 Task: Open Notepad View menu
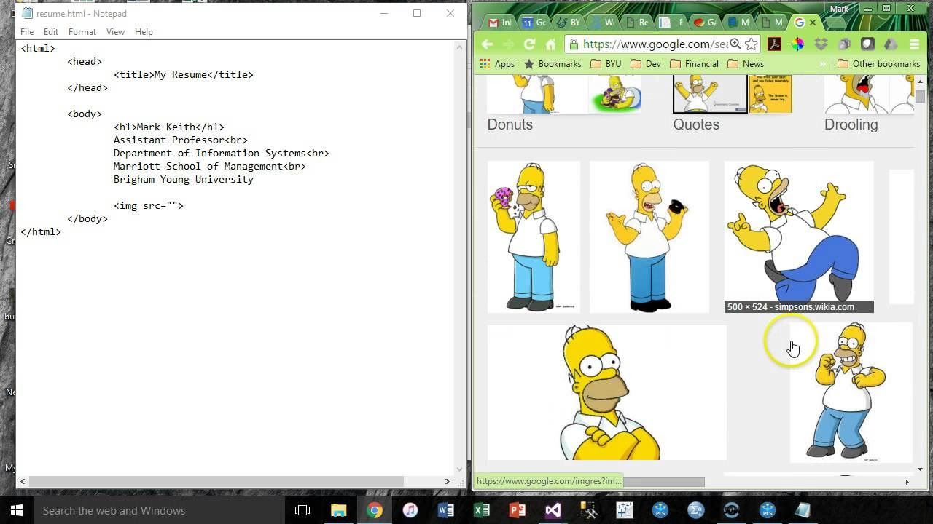115,32
